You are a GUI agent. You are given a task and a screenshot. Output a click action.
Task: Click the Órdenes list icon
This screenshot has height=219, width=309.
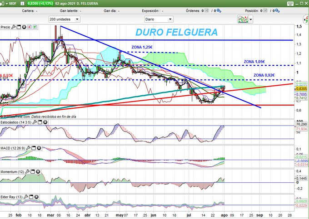(207, 10)
